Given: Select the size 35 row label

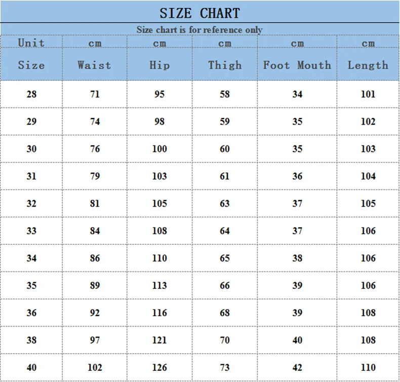Looking at the screenshot, I should click(31, 285).
